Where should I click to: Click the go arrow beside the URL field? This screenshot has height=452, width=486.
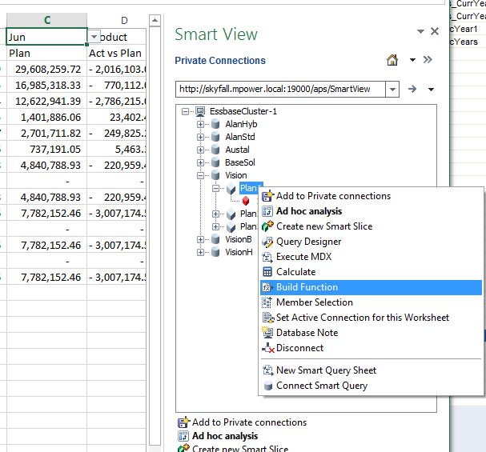point(412,89)
